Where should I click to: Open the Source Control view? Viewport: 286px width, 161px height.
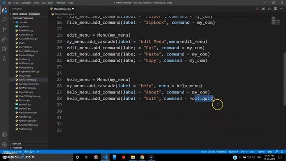pyautogui.click(x=4, y=29)
